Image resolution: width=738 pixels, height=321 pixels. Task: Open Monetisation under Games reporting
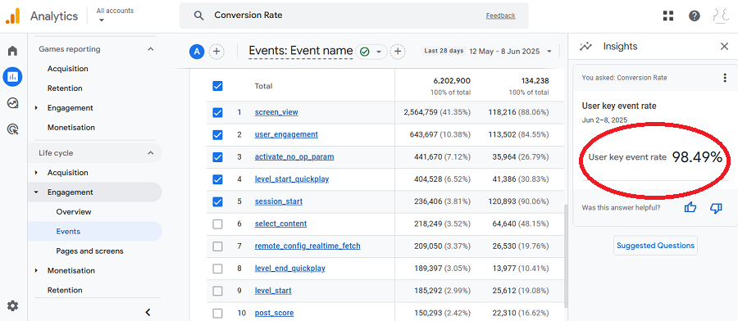[x=71, y=128]
